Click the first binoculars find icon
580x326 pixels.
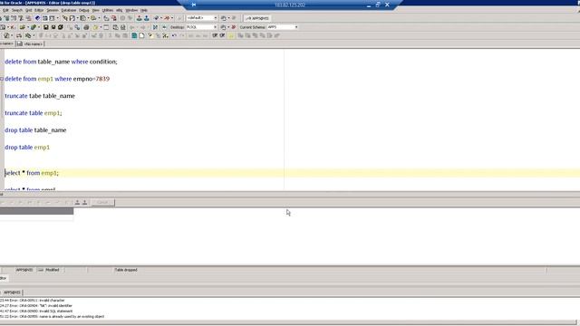pos(215,35)
